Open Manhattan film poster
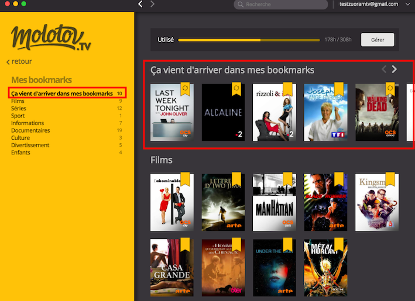Screen dimensions: 415x301 [275, 202]
